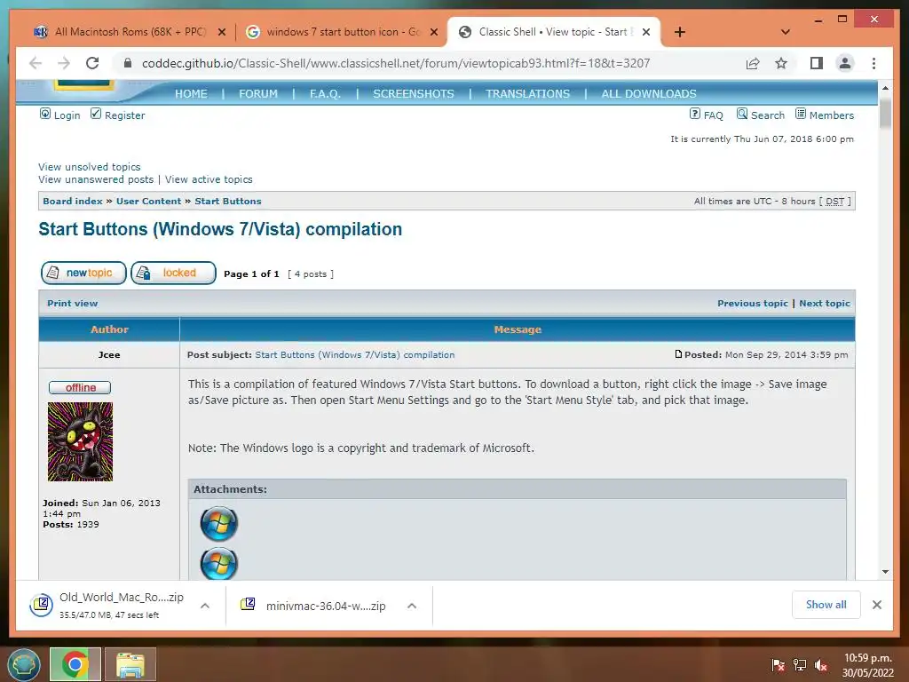Click the address bar URL field
Viewport: 909px width, 682px height.
point(396,63)
